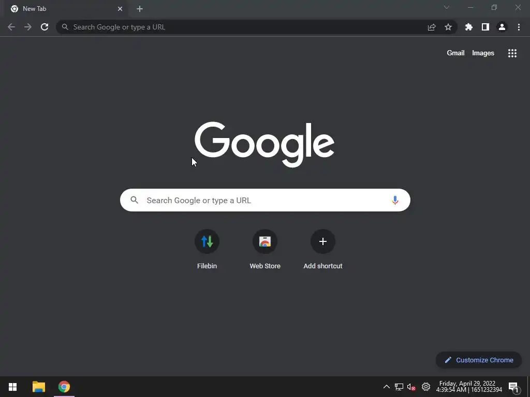
Task: Restore down the Chrome window
Action: coord(494,7)
